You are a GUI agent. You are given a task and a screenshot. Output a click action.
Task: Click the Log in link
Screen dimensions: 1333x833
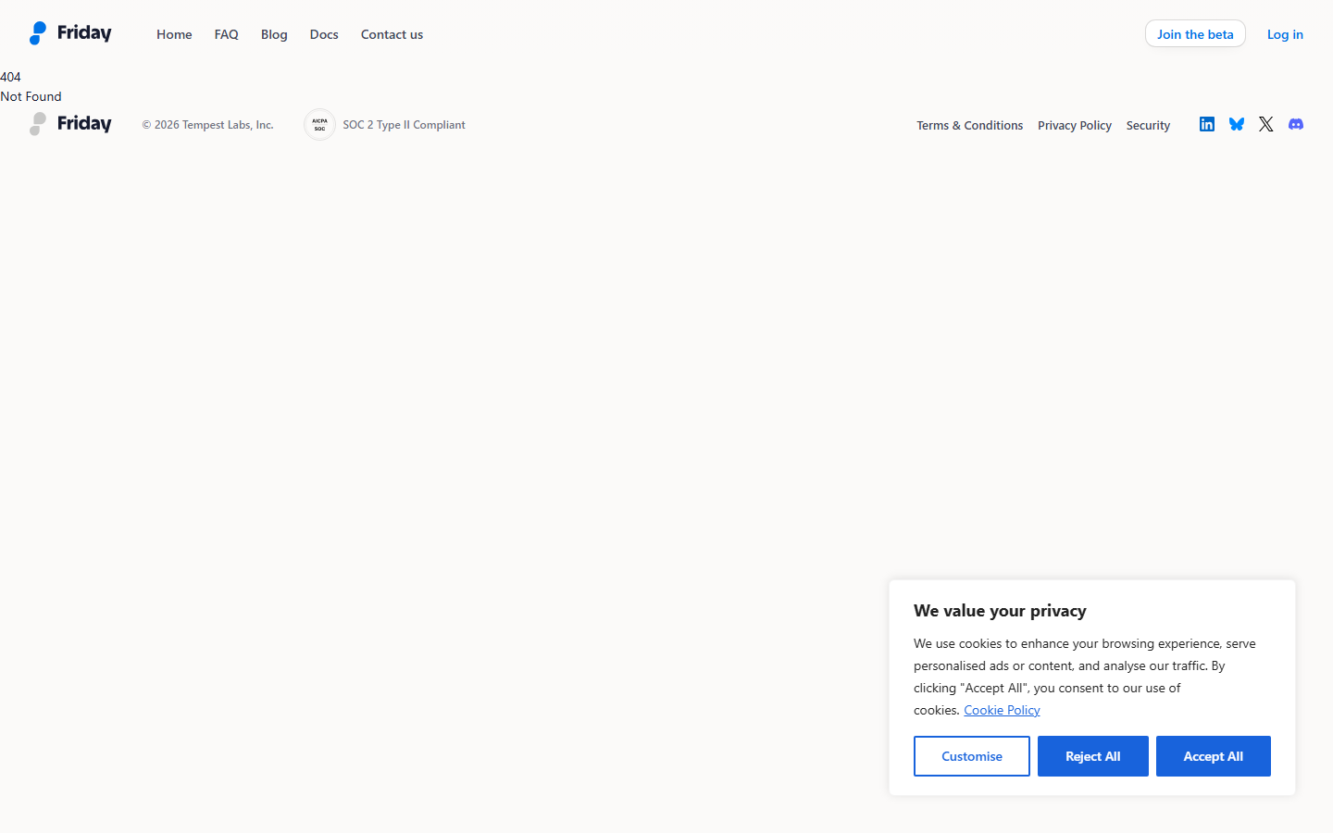point(1285,34)
